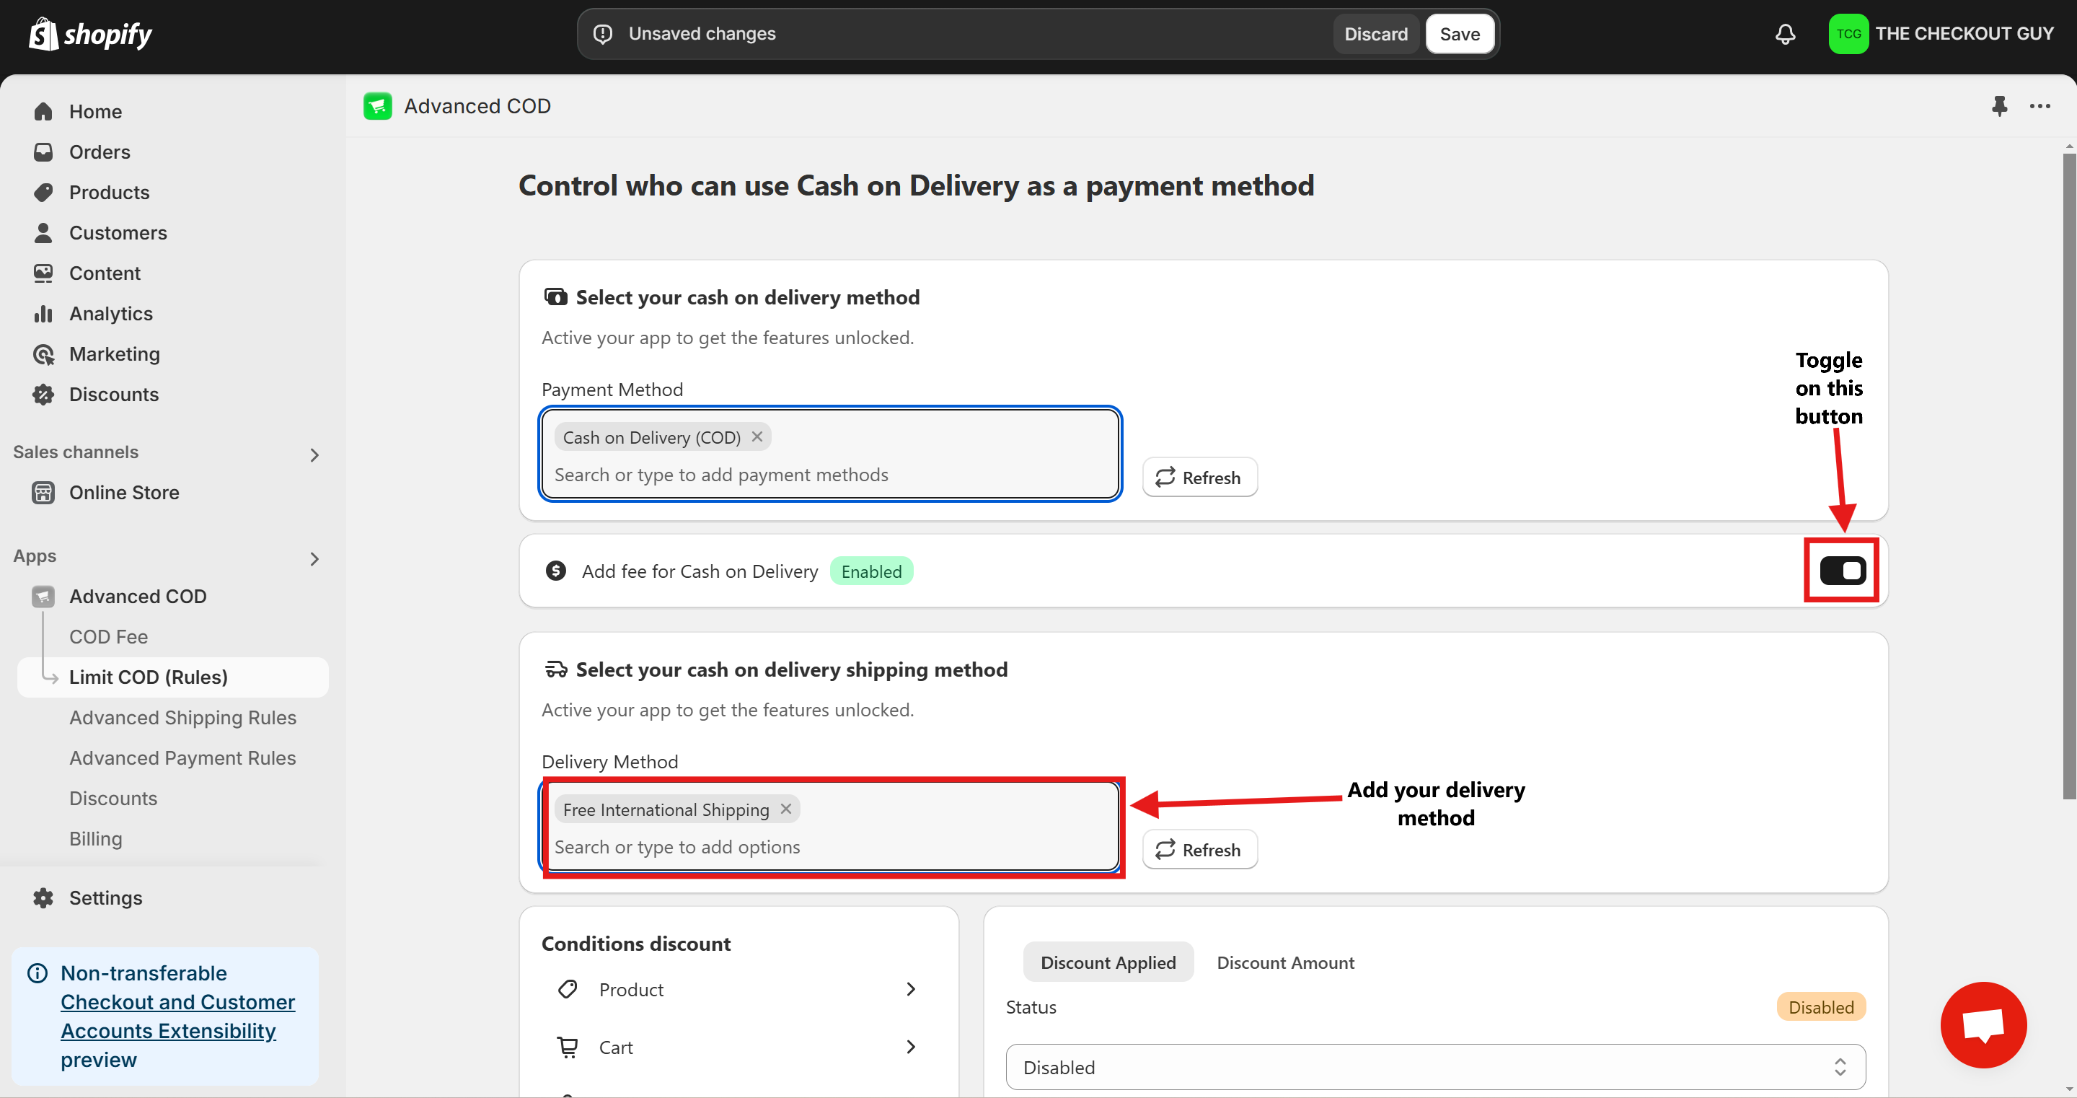Open the TCG store avatar menu
The image size is (2077, 1098).
1848,34
